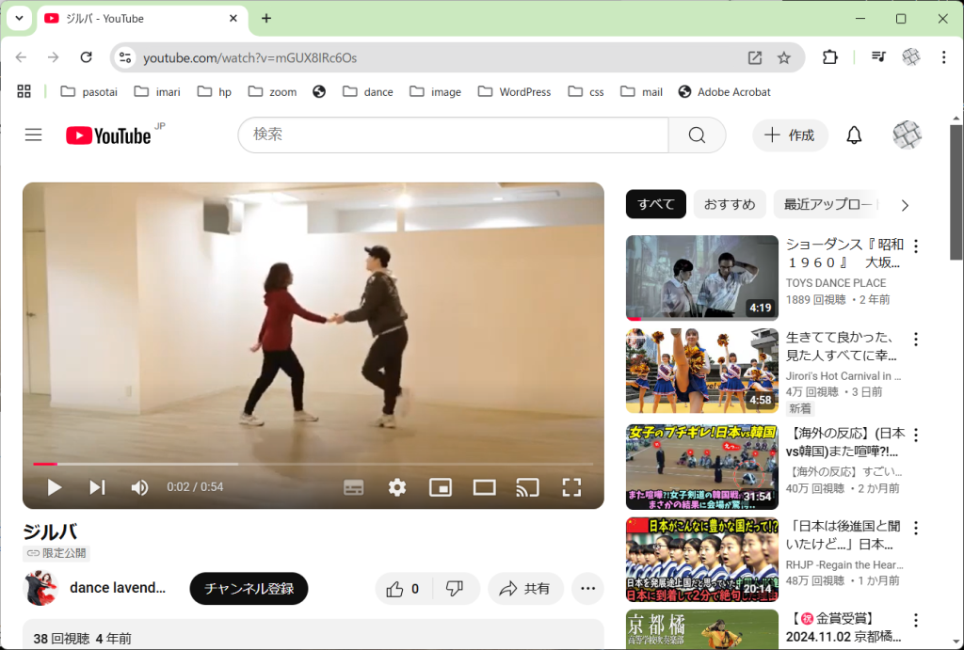This screenshot has height=650, width=964.
Task: Go to YouTube home via logo
Action: click(x=109, y=135)
